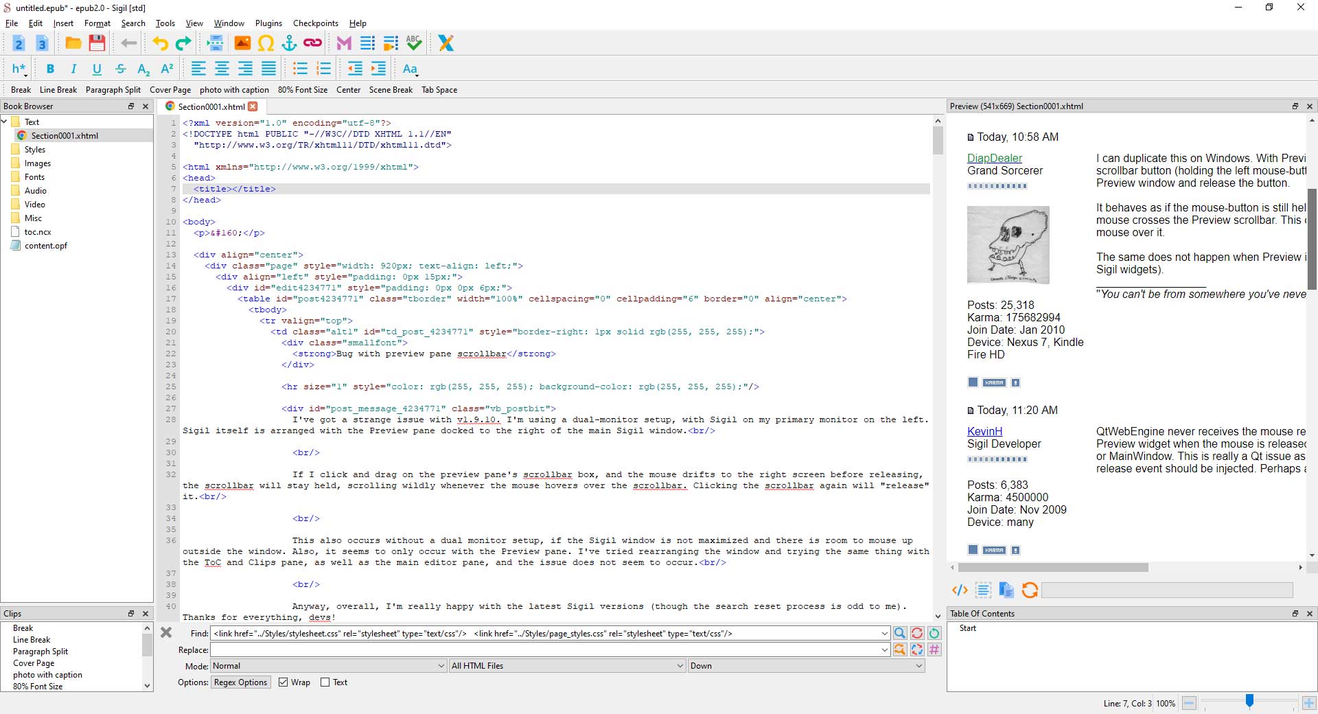The height and width of the screenshot is (714, 1318).
Task: Open the Plugins menu
Action: 268,23
